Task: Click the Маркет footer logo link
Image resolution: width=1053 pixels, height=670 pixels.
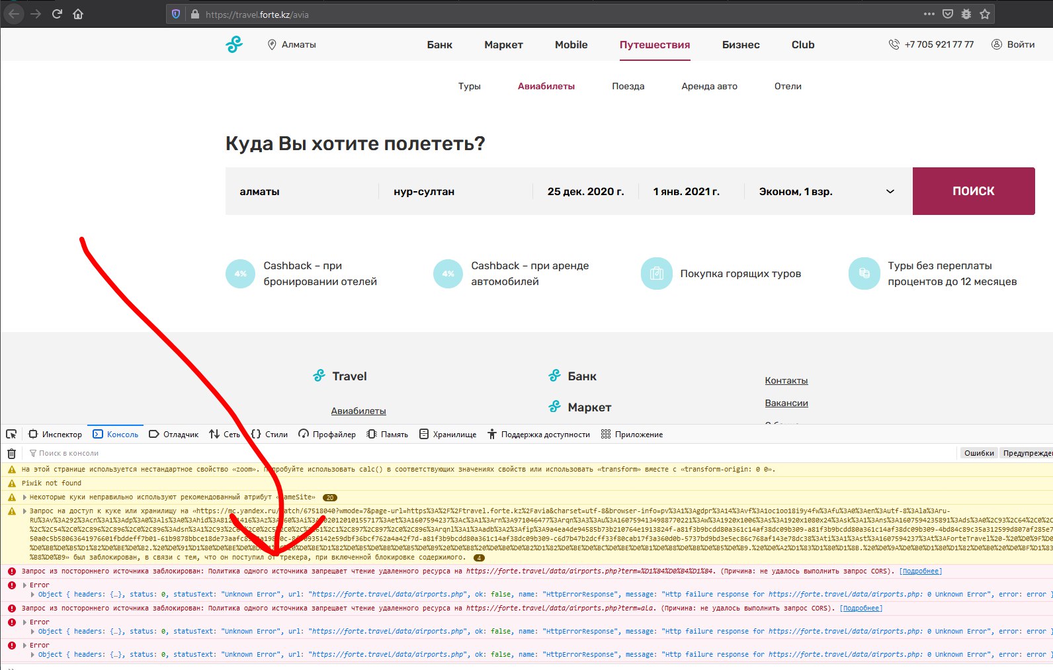Action: pyautogui.click(x=580, y=407)
